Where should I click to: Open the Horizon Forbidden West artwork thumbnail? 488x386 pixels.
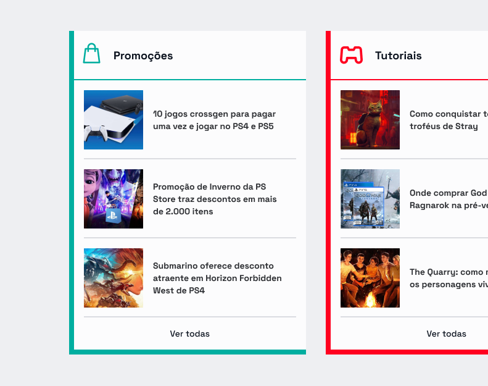click(x=114, y=278)
